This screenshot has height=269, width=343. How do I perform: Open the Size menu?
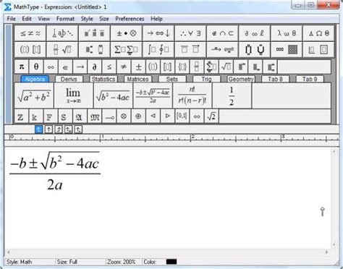pos(104,19)
